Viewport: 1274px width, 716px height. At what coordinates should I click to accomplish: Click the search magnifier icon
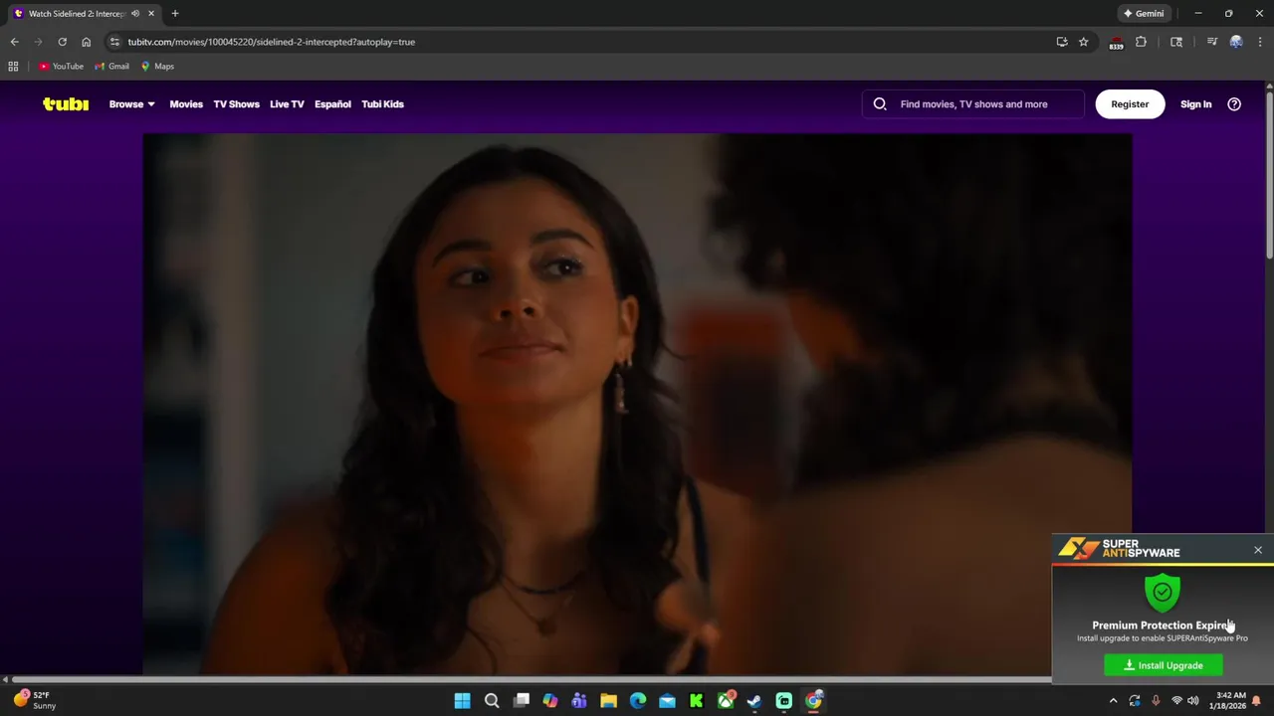(x=880, y=103)
